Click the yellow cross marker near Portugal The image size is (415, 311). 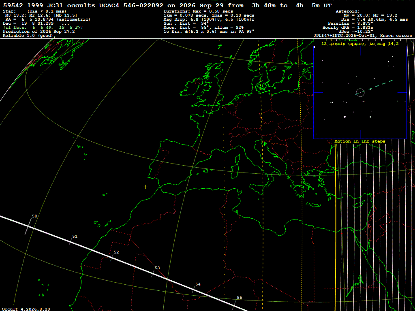(x=145, y=187)
